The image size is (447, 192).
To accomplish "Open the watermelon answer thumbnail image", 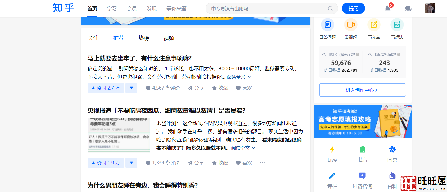I will coord(119,135).
